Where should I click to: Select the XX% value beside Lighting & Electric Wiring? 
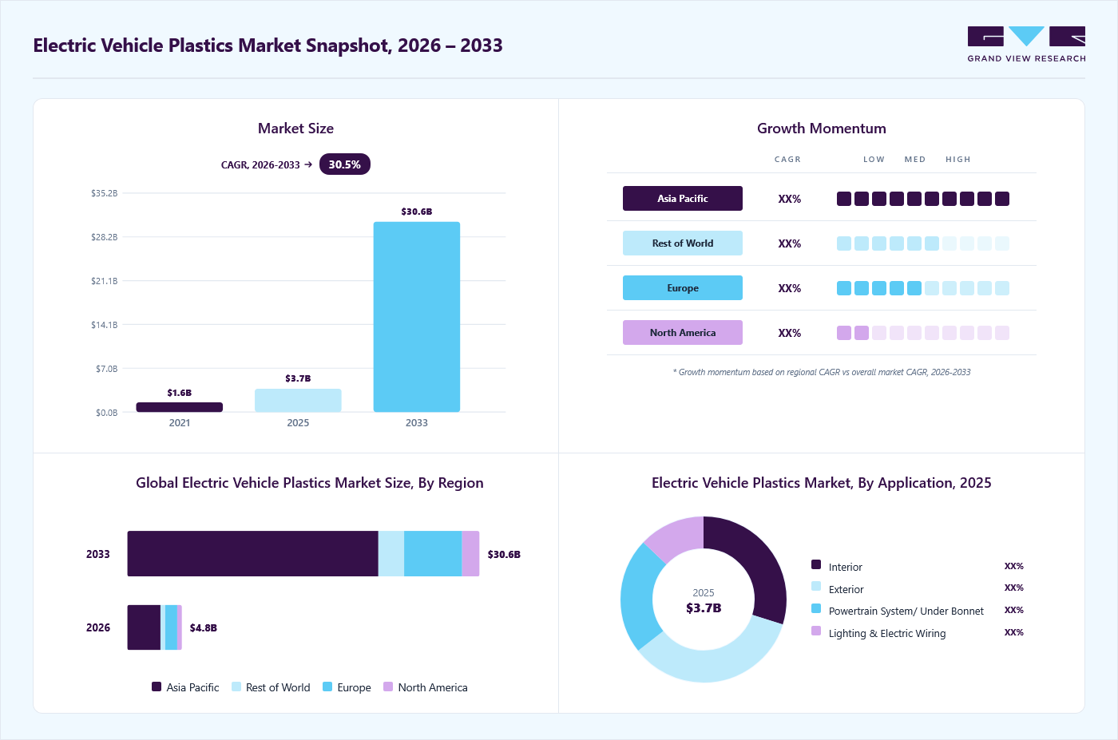point(1014,632)
